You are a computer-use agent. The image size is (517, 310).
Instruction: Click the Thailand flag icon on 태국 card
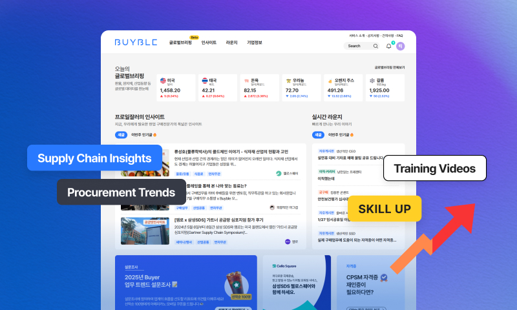(204, 81)
